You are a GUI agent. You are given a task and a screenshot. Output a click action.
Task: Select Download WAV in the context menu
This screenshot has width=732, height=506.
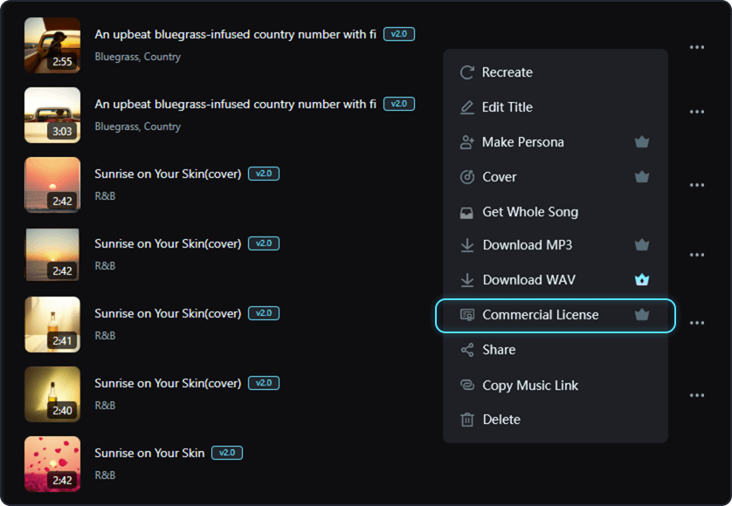coord(528,280)
